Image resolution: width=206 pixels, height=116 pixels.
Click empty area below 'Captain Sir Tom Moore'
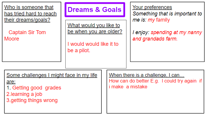tap(32, 52)
